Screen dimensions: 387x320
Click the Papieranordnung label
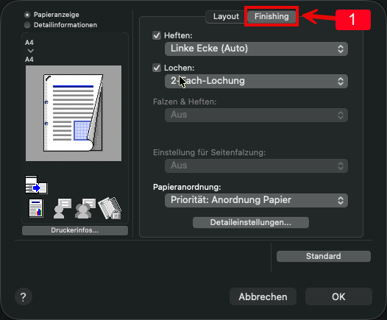(187, 187)
